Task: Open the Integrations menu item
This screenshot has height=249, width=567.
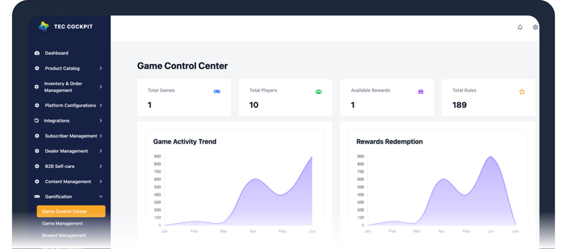Action: tap(57, 121)
